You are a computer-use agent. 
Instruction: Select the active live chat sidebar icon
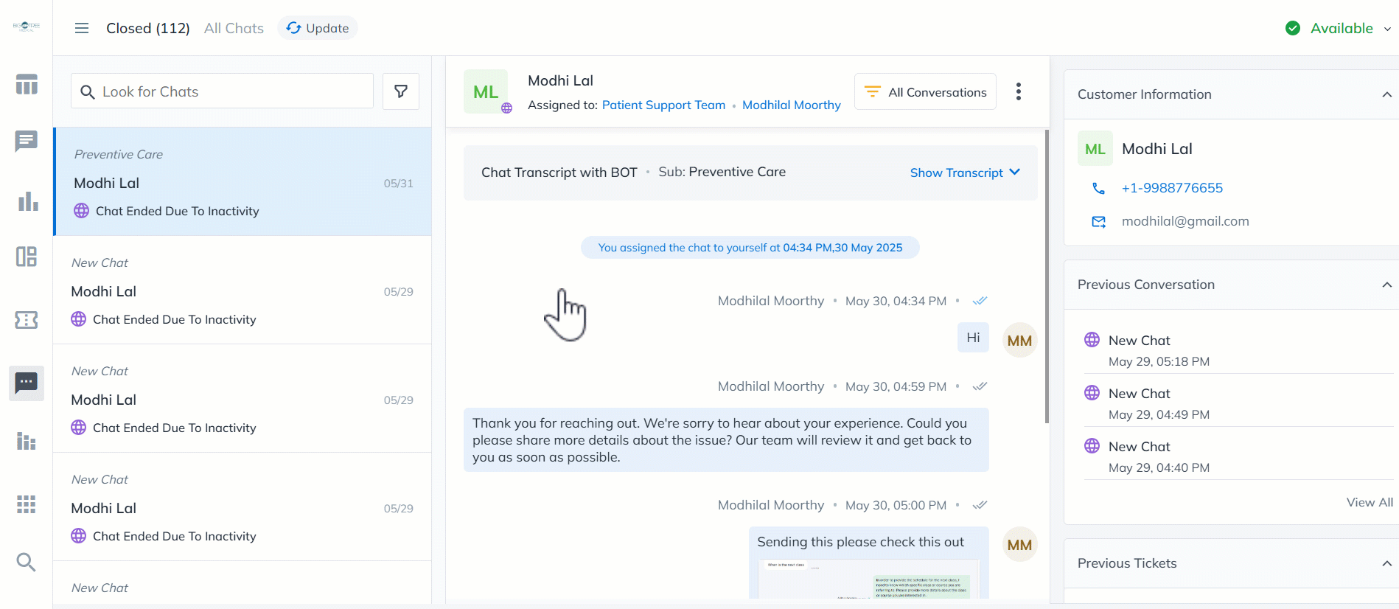27,383
